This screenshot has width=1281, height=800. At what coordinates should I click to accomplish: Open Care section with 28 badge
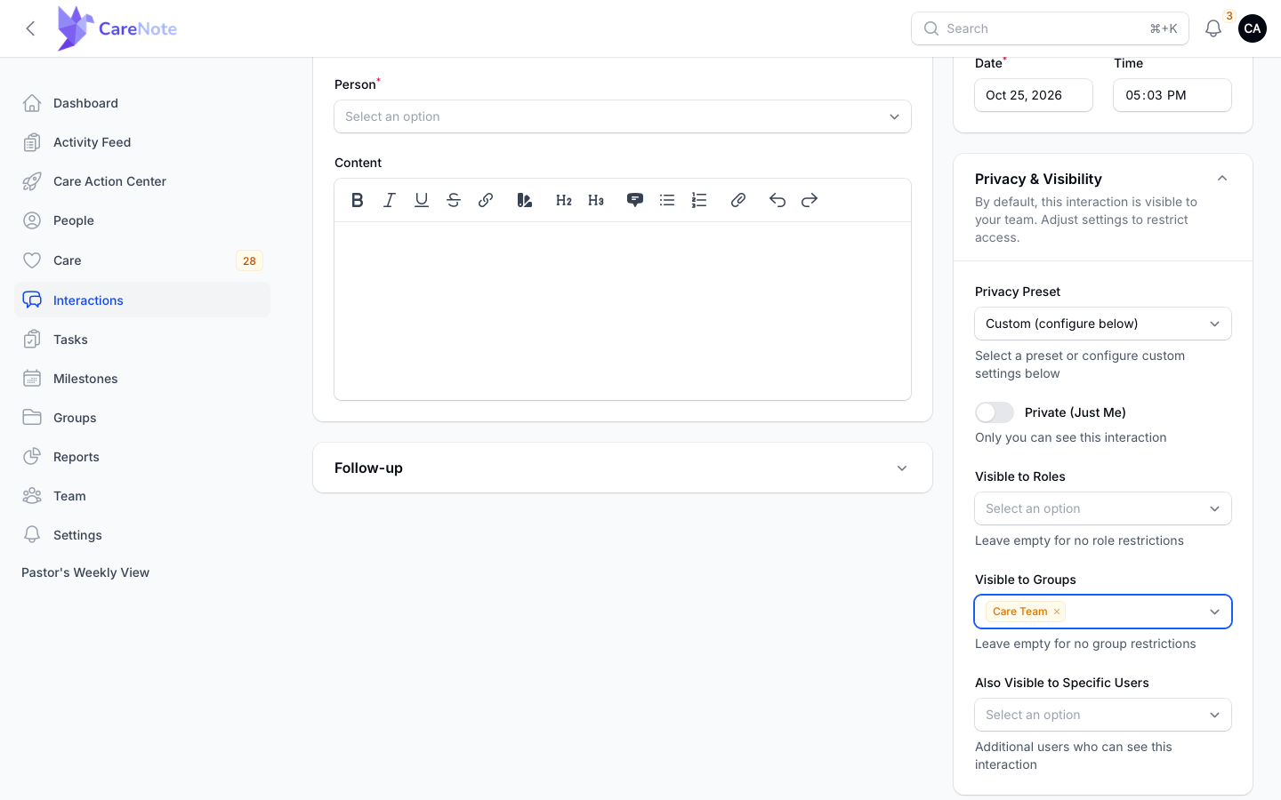click(142, 260)
